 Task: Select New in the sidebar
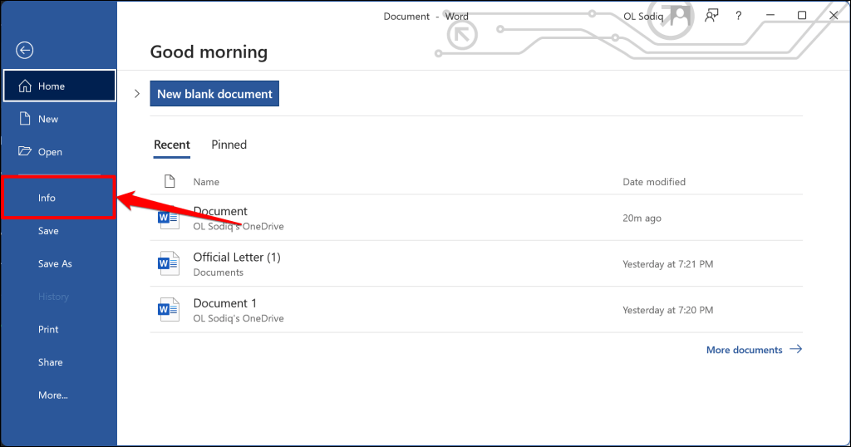point(59,119)
